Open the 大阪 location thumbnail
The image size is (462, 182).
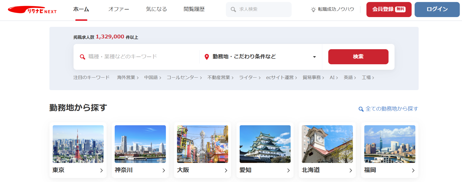click(x=202, y=144)
